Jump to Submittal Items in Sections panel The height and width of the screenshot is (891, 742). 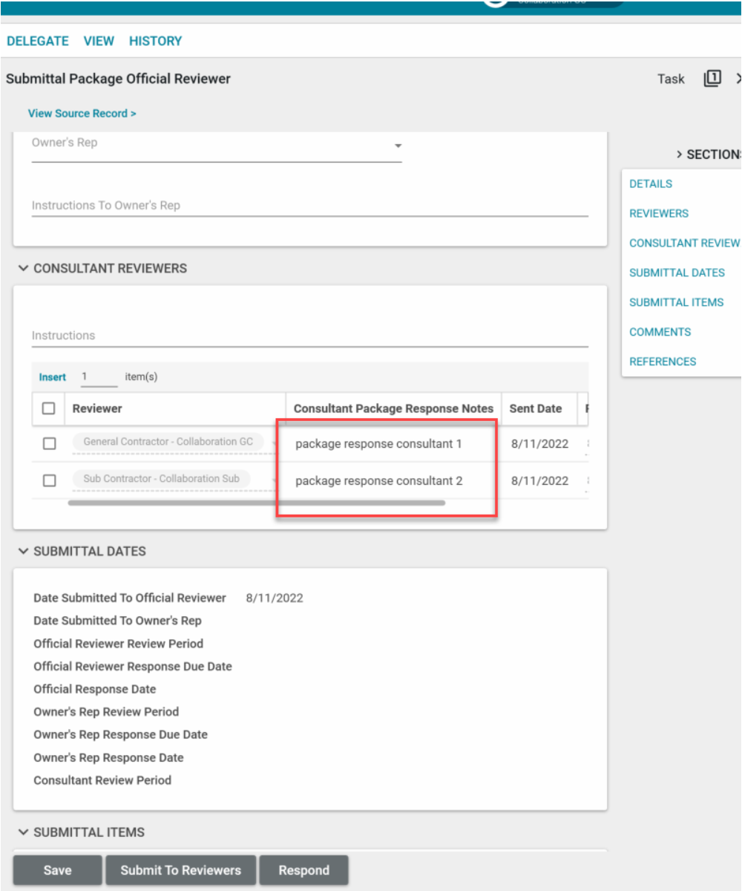pyautogui.click(x=676, y=302)
